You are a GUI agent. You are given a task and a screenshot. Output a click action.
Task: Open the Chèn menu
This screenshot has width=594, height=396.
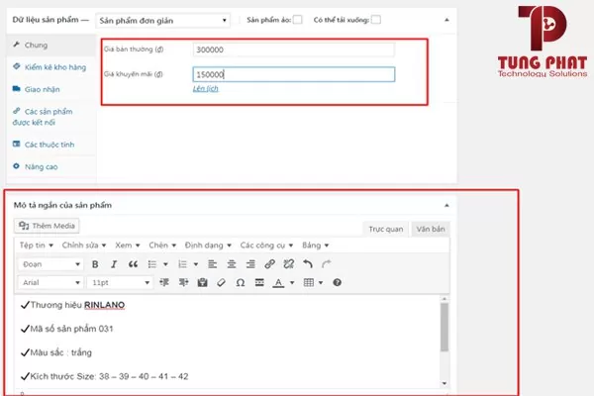(162, 246)
